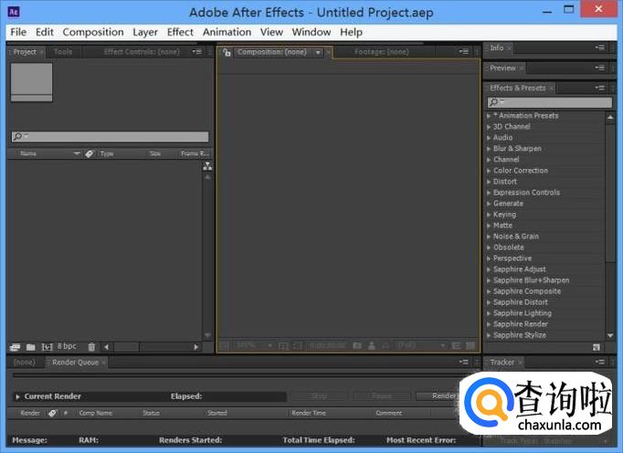623x453 pixels.
Task: Open the project flowchart view icon
Action: click(207, 166)
